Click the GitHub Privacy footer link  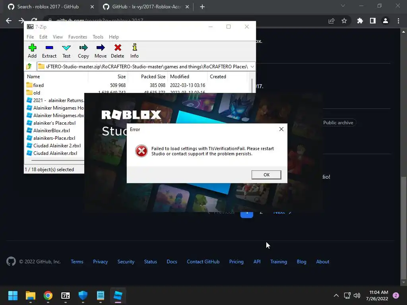[101, 262]
